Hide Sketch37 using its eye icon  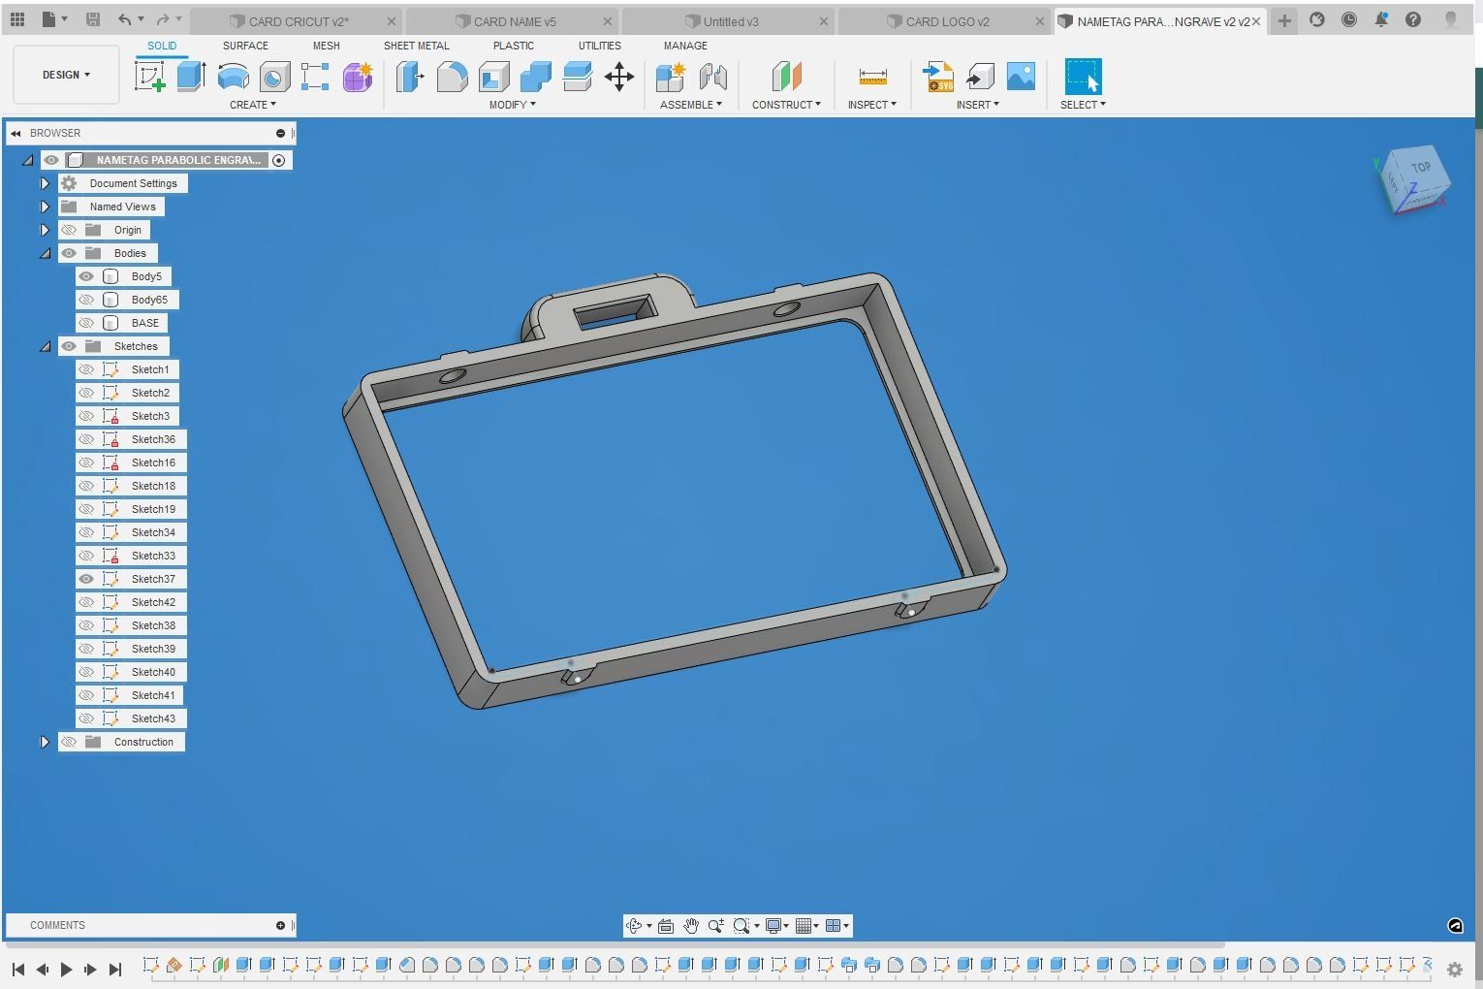(x=86, y=579)
